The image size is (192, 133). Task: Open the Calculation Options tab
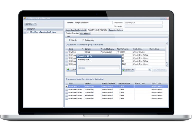tap(116, 30)
